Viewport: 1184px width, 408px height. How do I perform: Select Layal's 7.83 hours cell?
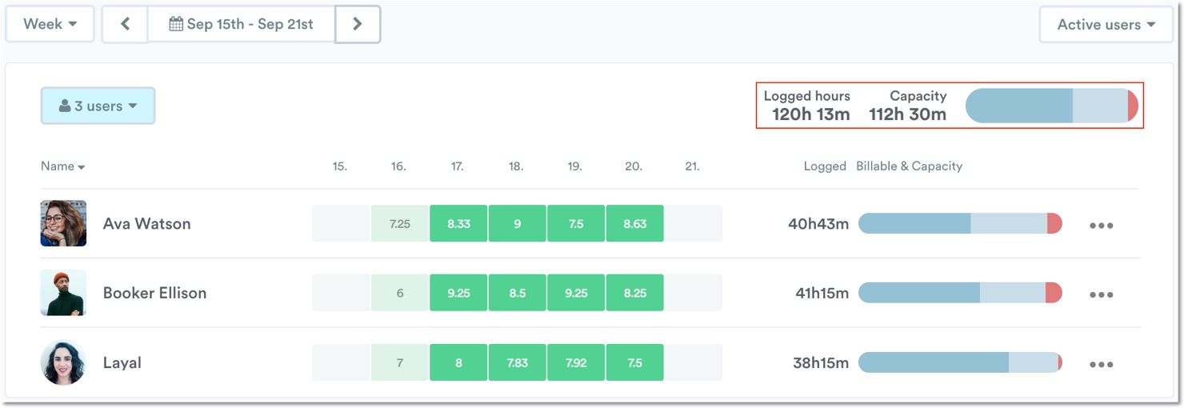tap(517, 362)
